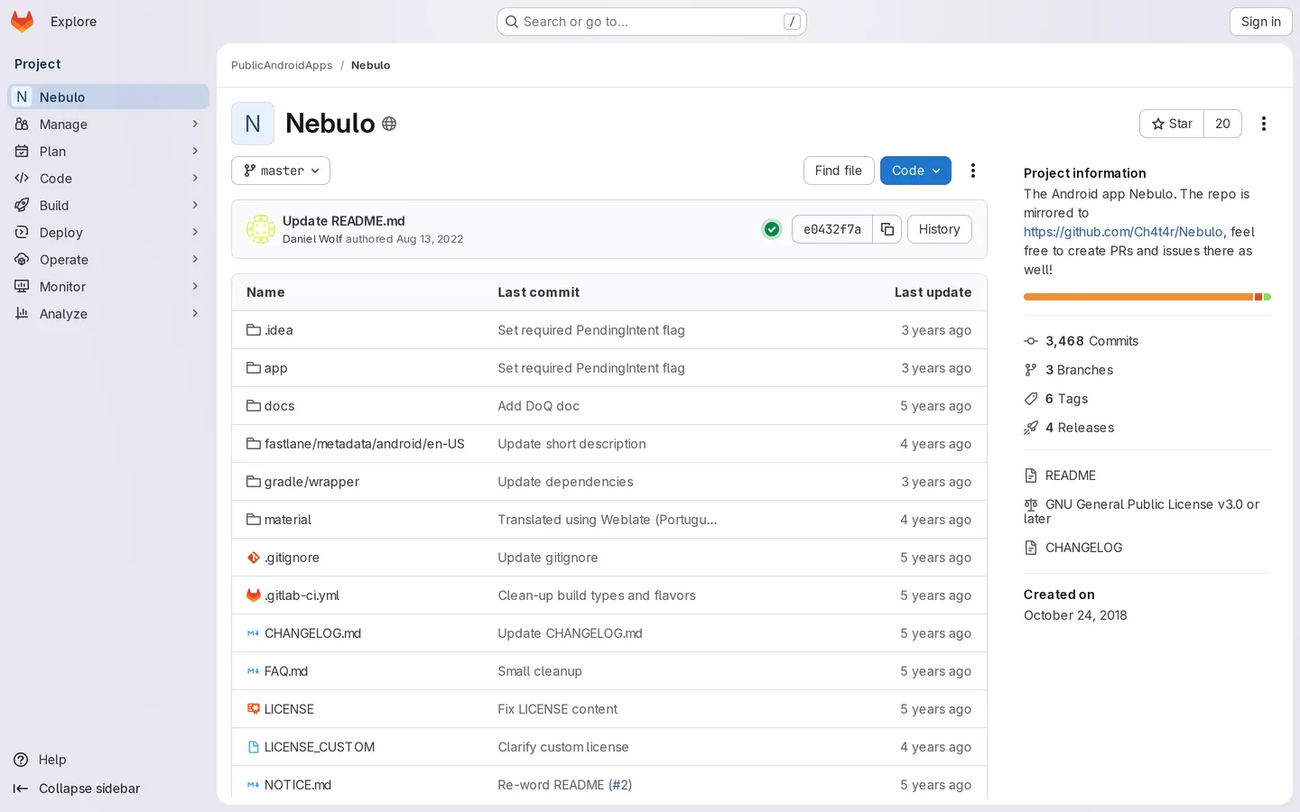Open the FAQ.md file
This screenshot has height=812, width=1300.
pyautogui.click(x=286, y=671)
